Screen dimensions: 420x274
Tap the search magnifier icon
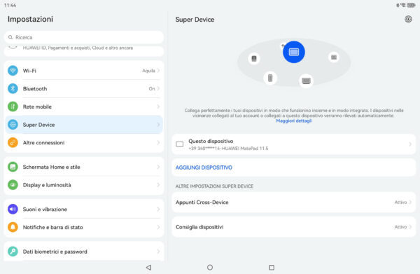click(x=10, y=37)
